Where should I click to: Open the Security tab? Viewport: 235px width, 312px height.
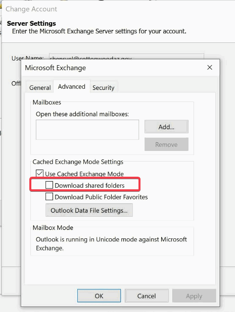(104, 87)
